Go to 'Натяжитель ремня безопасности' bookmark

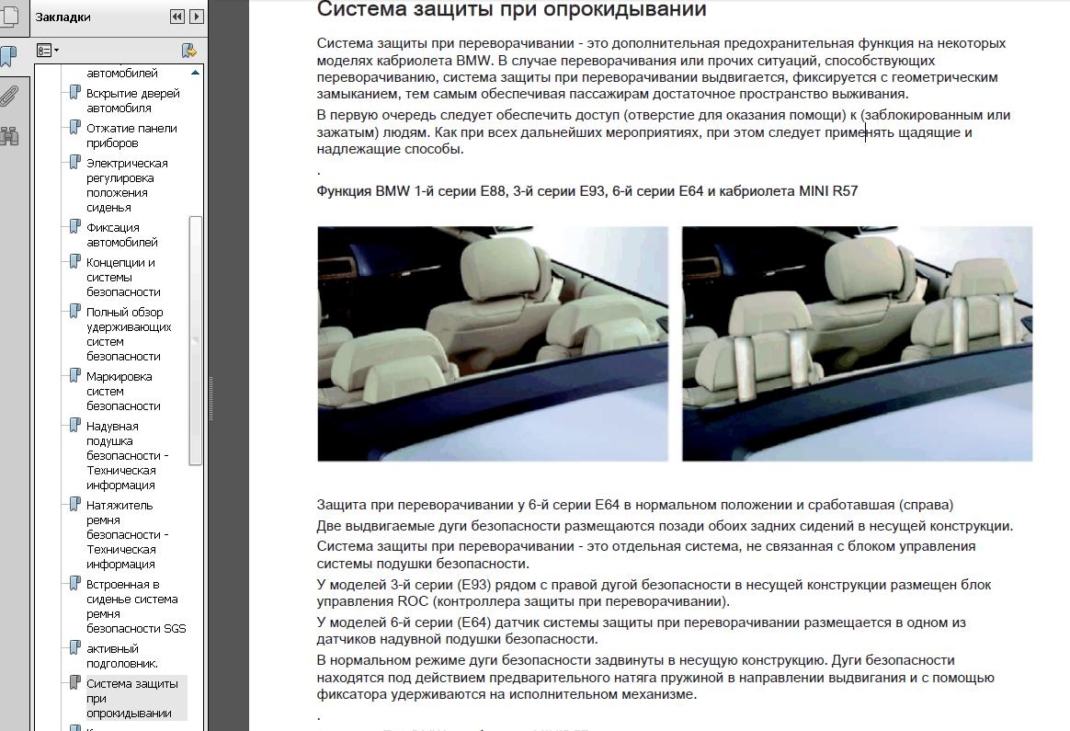(127, 534)
